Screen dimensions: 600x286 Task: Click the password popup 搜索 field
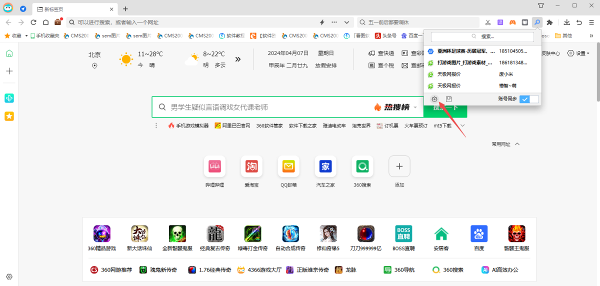pos(482,36)
